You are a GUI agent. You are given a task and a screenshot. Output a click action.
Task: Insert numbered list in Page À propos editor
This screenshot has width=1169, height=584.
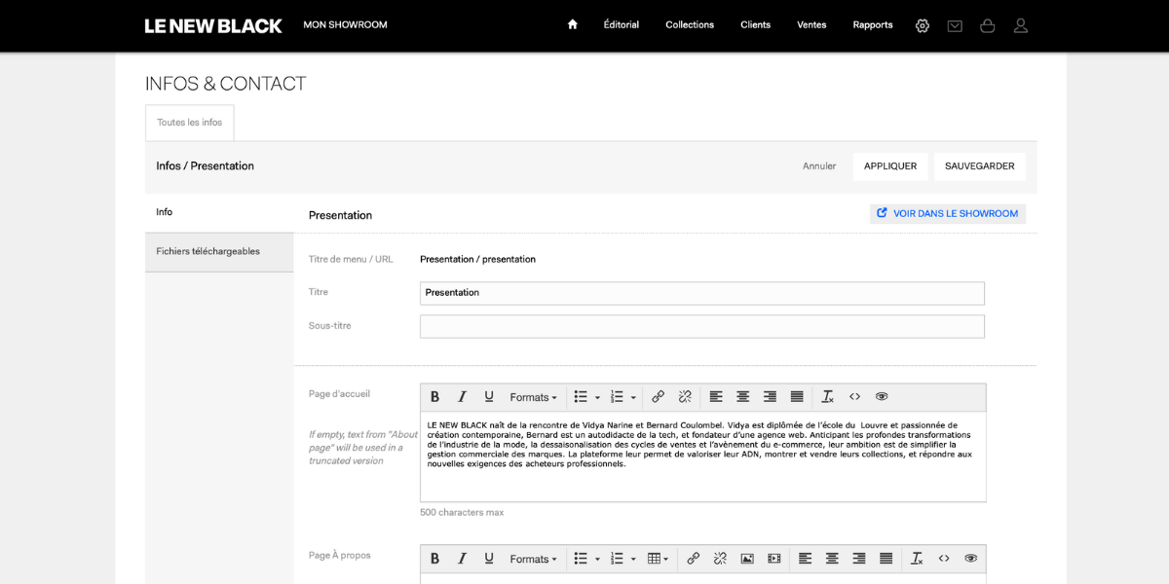point(617,559)
